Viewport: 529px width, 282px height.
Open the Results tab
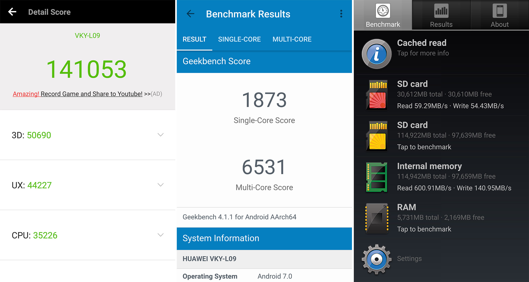441,15
